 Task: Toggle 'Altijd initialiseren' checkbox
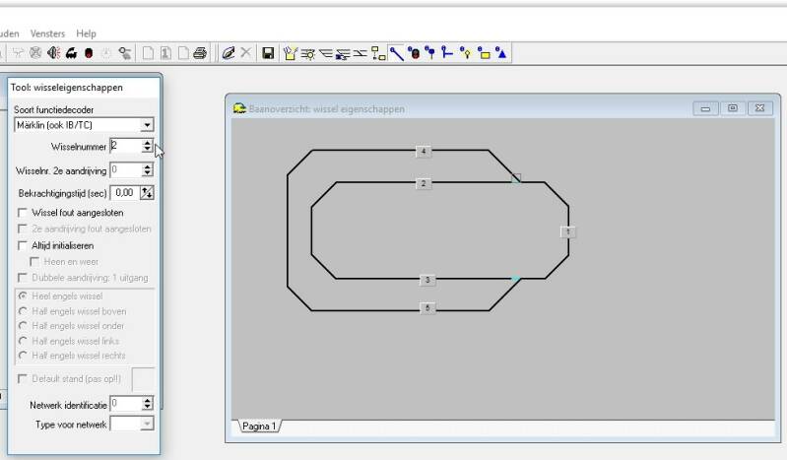(x=24, y=244)
